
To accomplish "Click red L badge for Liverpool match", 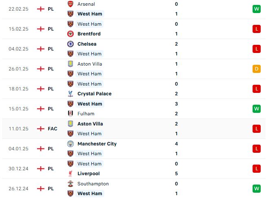I will click(x=257, y=169).
